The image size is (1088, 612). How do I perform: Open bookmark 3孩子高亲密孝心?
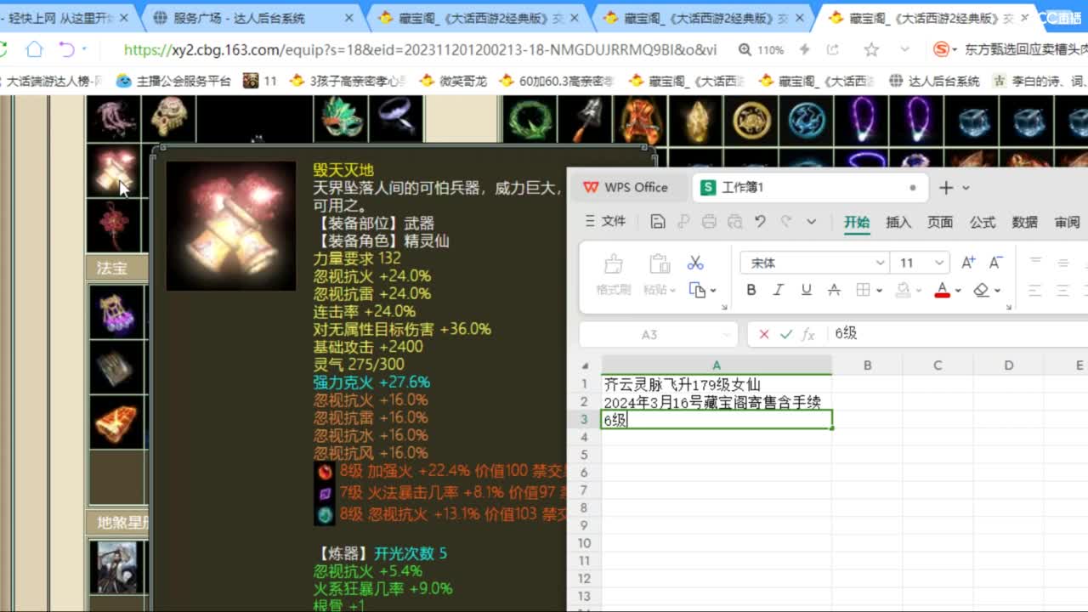(348, 81)
